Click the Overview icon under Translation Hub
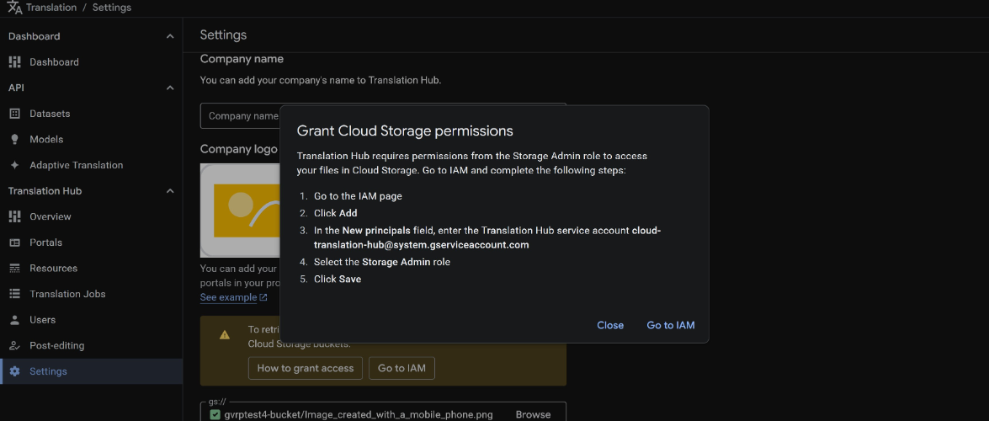989x421 pixels. (x=14, y=216)
